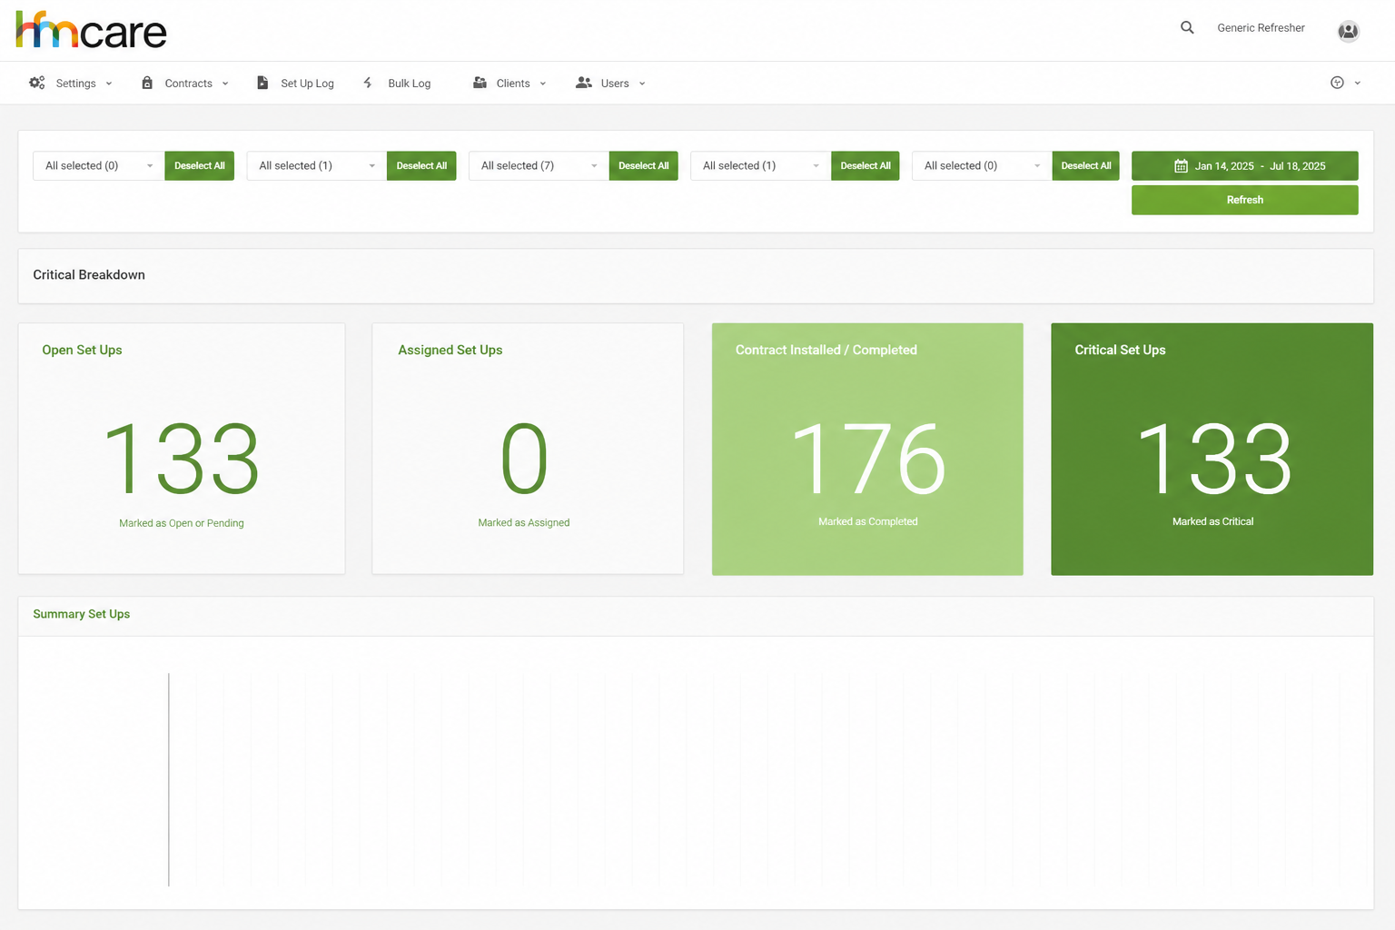The width and height of the screenshot is (1395, 930).
Task: Click the Clients briefcase icon
Action: [x=480, y=83]
